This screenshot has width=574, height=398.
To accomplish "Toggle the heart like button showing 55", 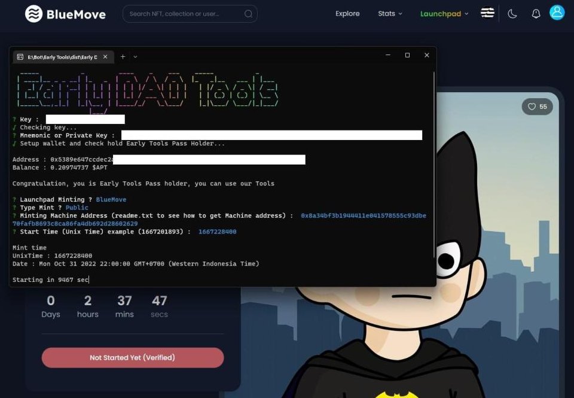I will point(536,107).
